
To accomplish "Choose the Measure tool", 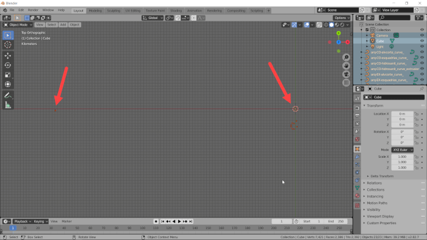I will coord(7,105).
